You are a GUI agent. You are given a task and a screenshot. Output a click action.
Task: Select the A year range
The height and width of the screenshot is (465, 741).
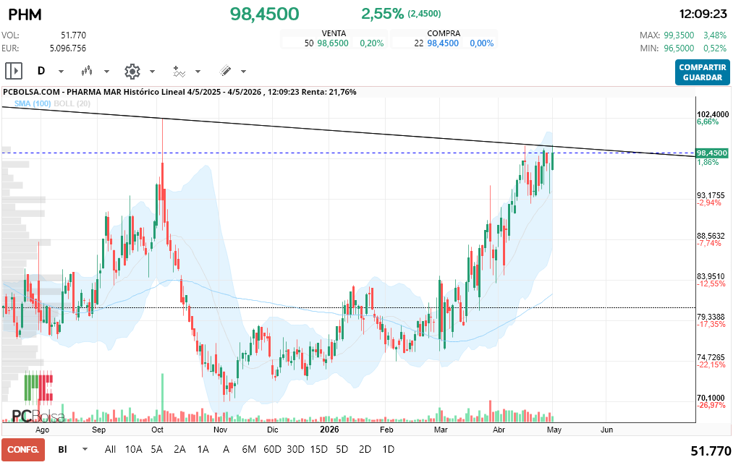[226, 449]
